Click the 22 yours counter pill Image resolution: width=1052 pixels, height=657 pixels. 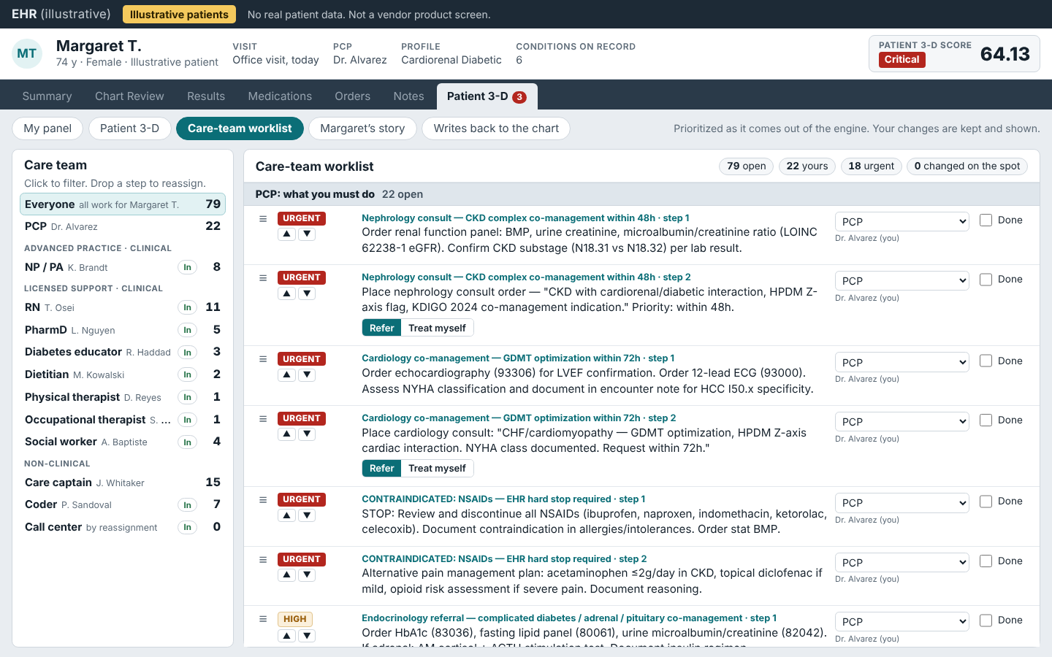807,166
